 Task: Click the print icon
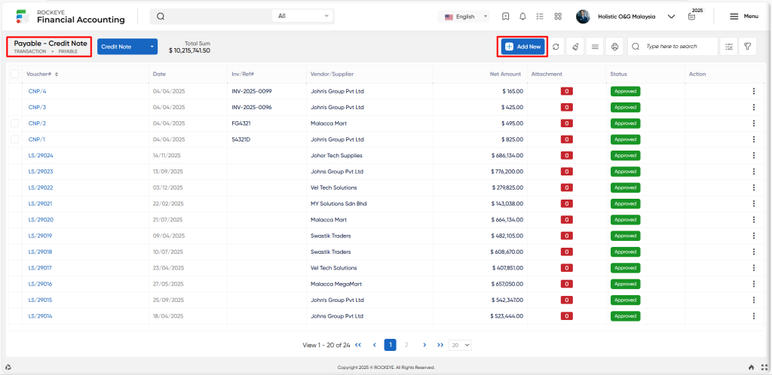tap(614, 47)
